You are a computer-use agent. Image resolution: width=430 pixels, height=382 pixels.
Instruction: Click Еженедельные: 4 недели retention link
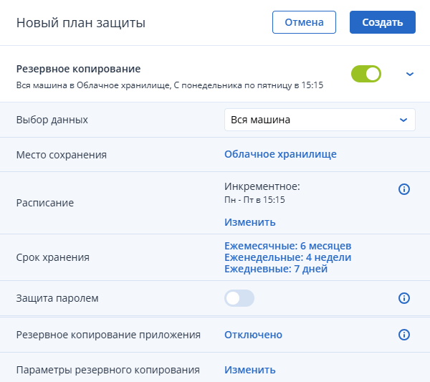click(287, 257)
